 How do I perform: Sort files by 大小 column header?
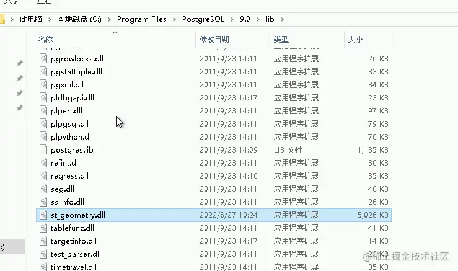pos(356,39)
